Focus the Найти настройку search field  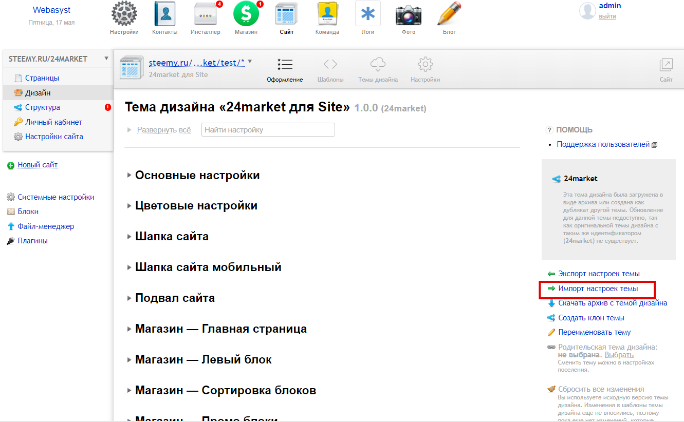pyautogui.click(x=268, y=130)
